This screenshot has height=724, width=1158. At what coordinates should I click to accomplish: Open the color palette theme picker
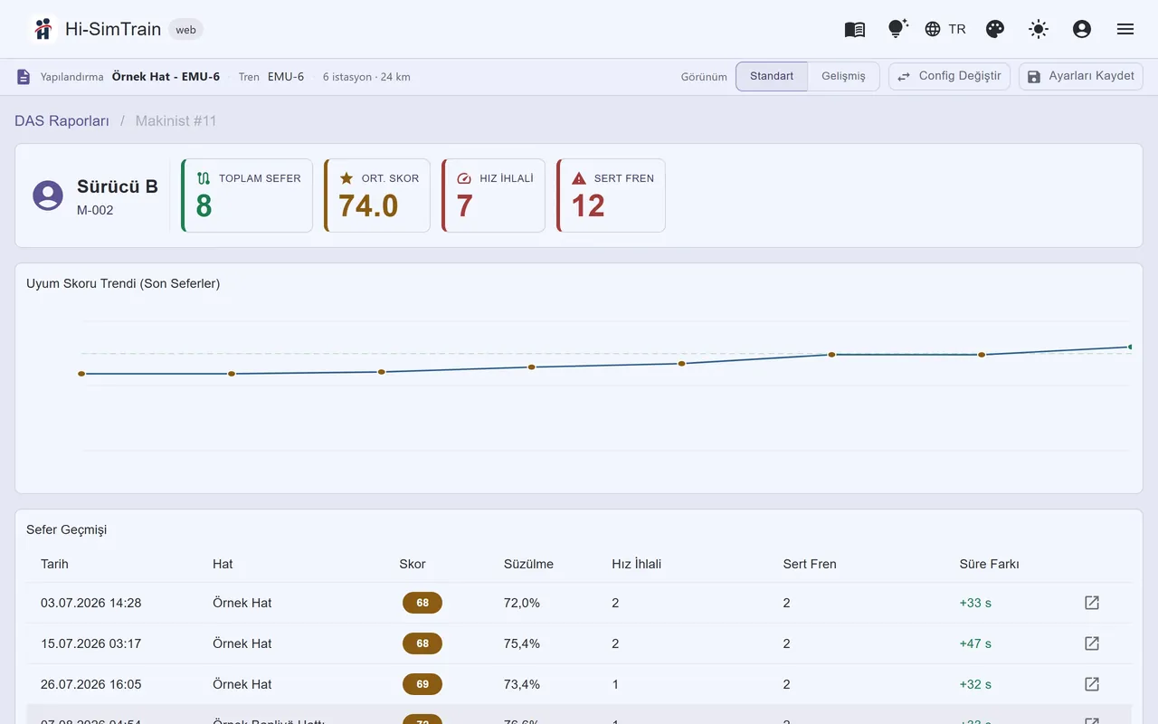(x=995, y=29)
